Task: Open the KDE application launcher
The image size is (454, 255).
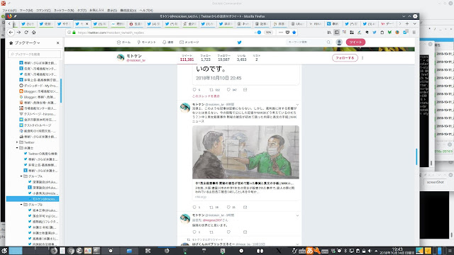Action: point(4,251)
